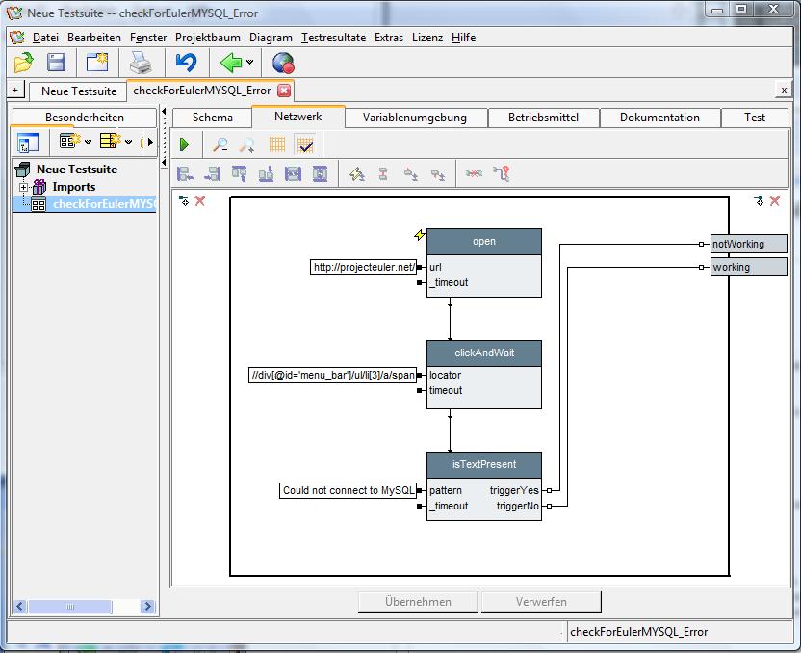Open the Testresultate menu
The image size is (801, 653).
(333, 38)
